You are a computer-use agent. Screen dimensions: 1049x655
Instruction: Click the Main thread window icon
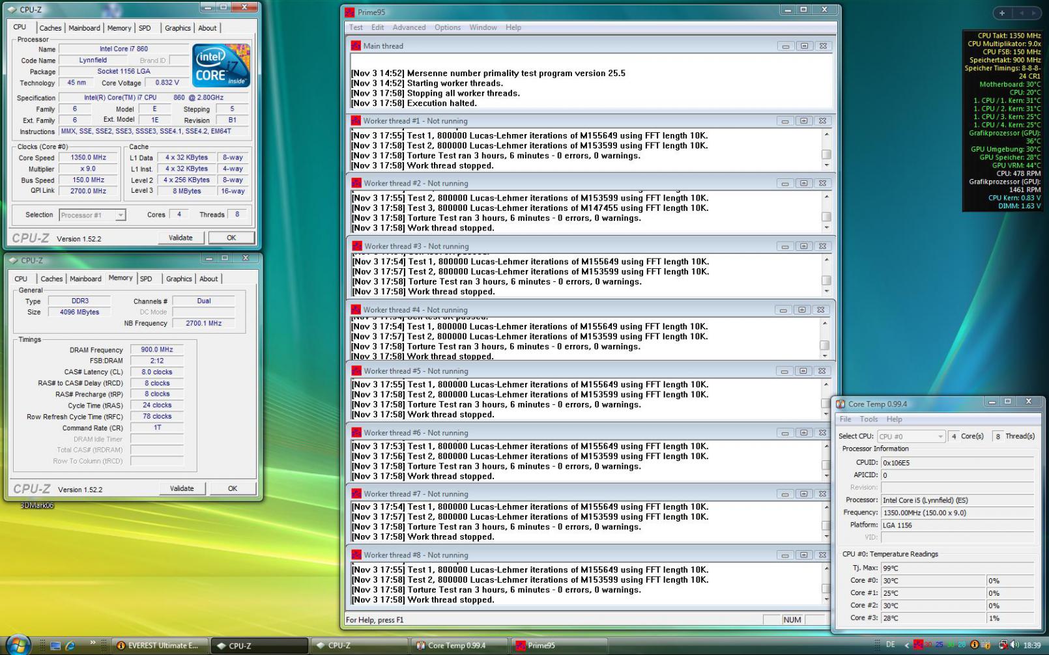(x=356, y=46)
